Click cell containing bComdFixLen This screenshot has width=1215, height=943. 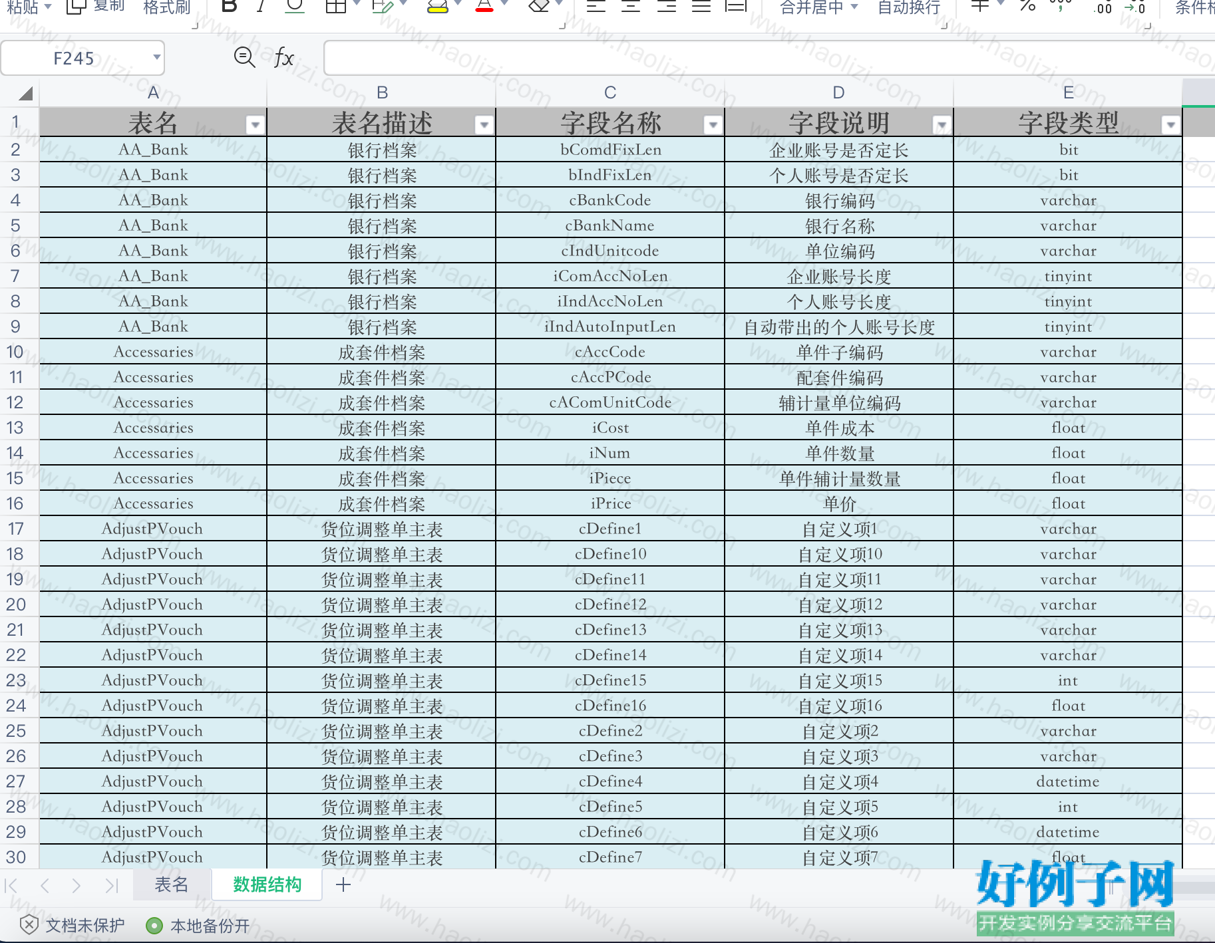point(610,150)
